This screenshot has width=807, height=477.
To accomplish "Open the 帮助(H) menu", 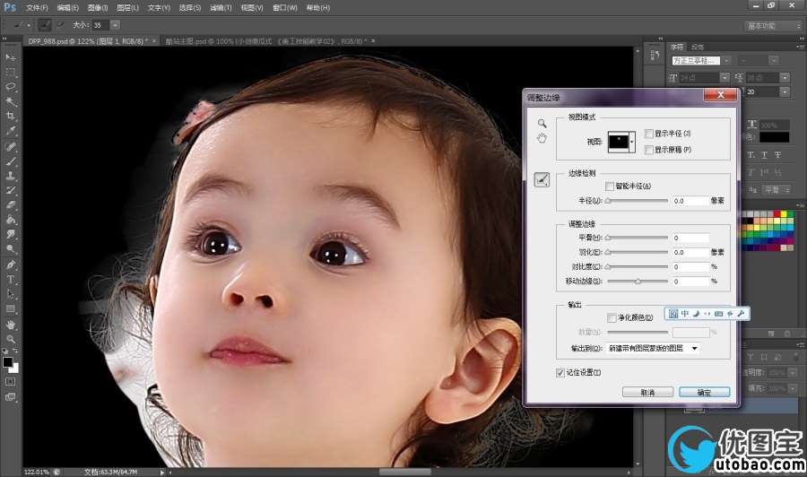I will [317, 8].
